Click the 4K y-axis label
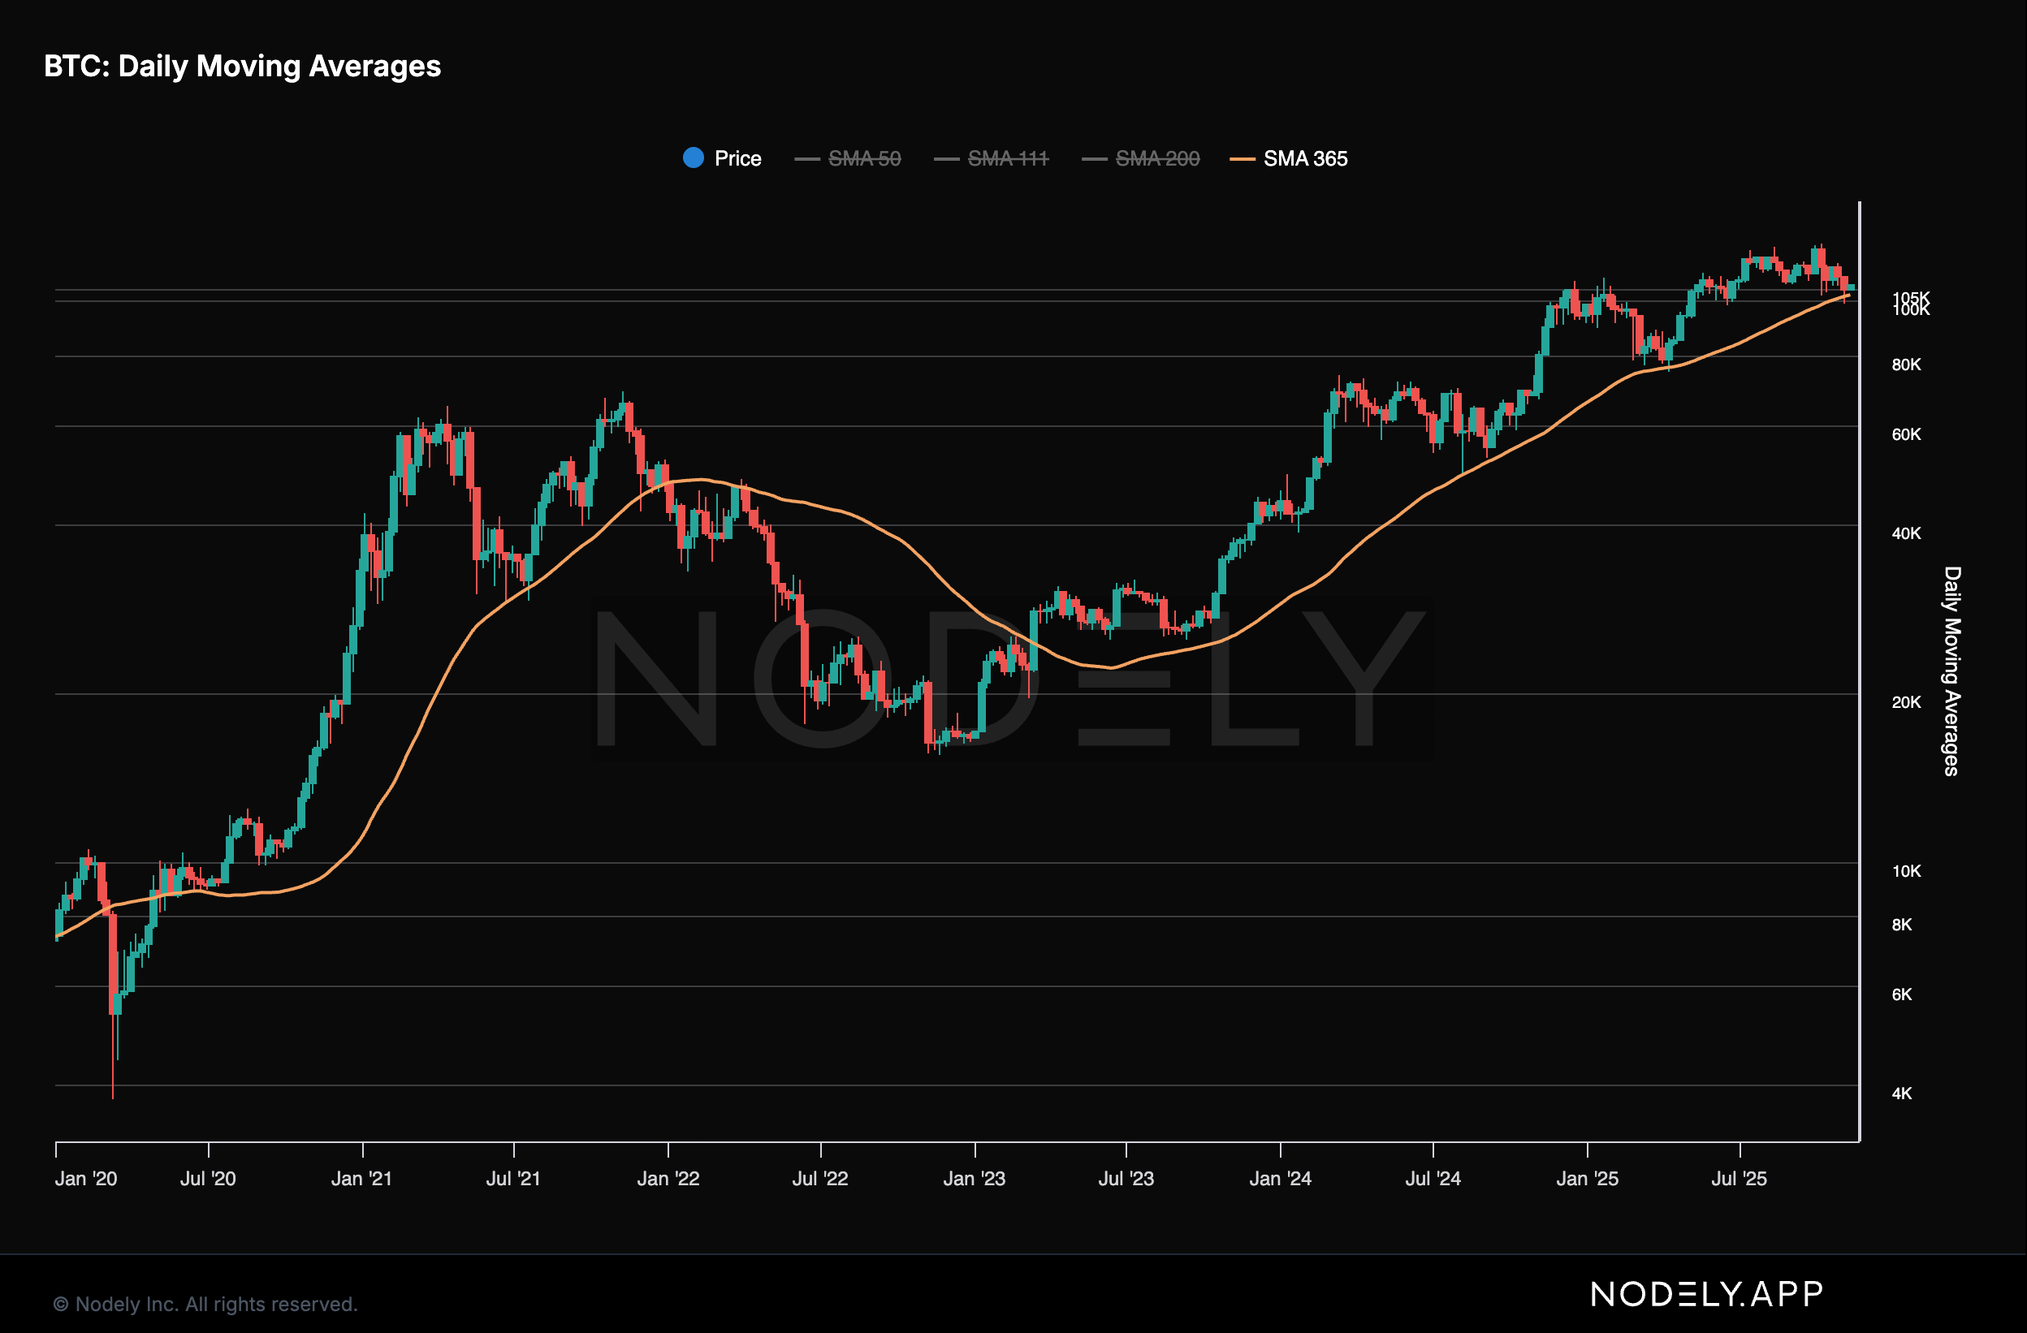 click(x=1902, y=1094)
